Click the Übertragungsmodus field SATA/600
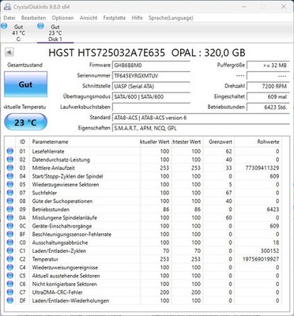 tap(151, 96)
